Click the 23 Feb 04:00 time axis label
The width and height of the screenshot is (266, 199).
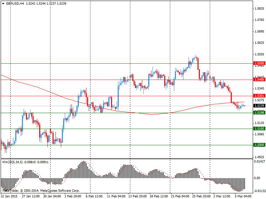[180, 196]
